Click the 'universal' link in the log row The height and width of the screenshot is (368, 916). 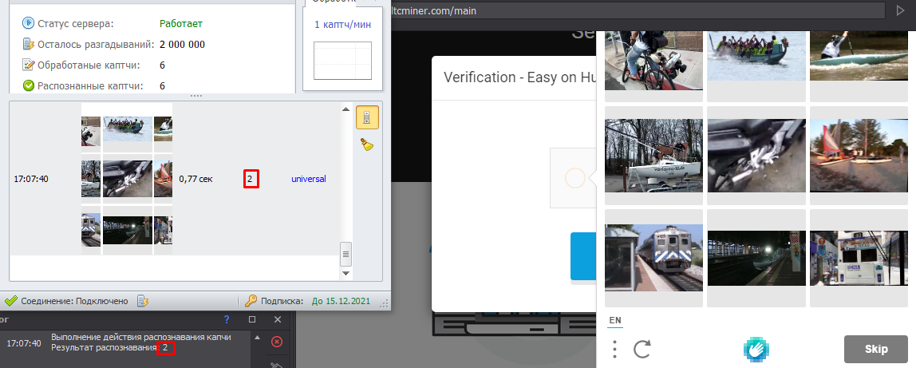[x=309, y=180]
